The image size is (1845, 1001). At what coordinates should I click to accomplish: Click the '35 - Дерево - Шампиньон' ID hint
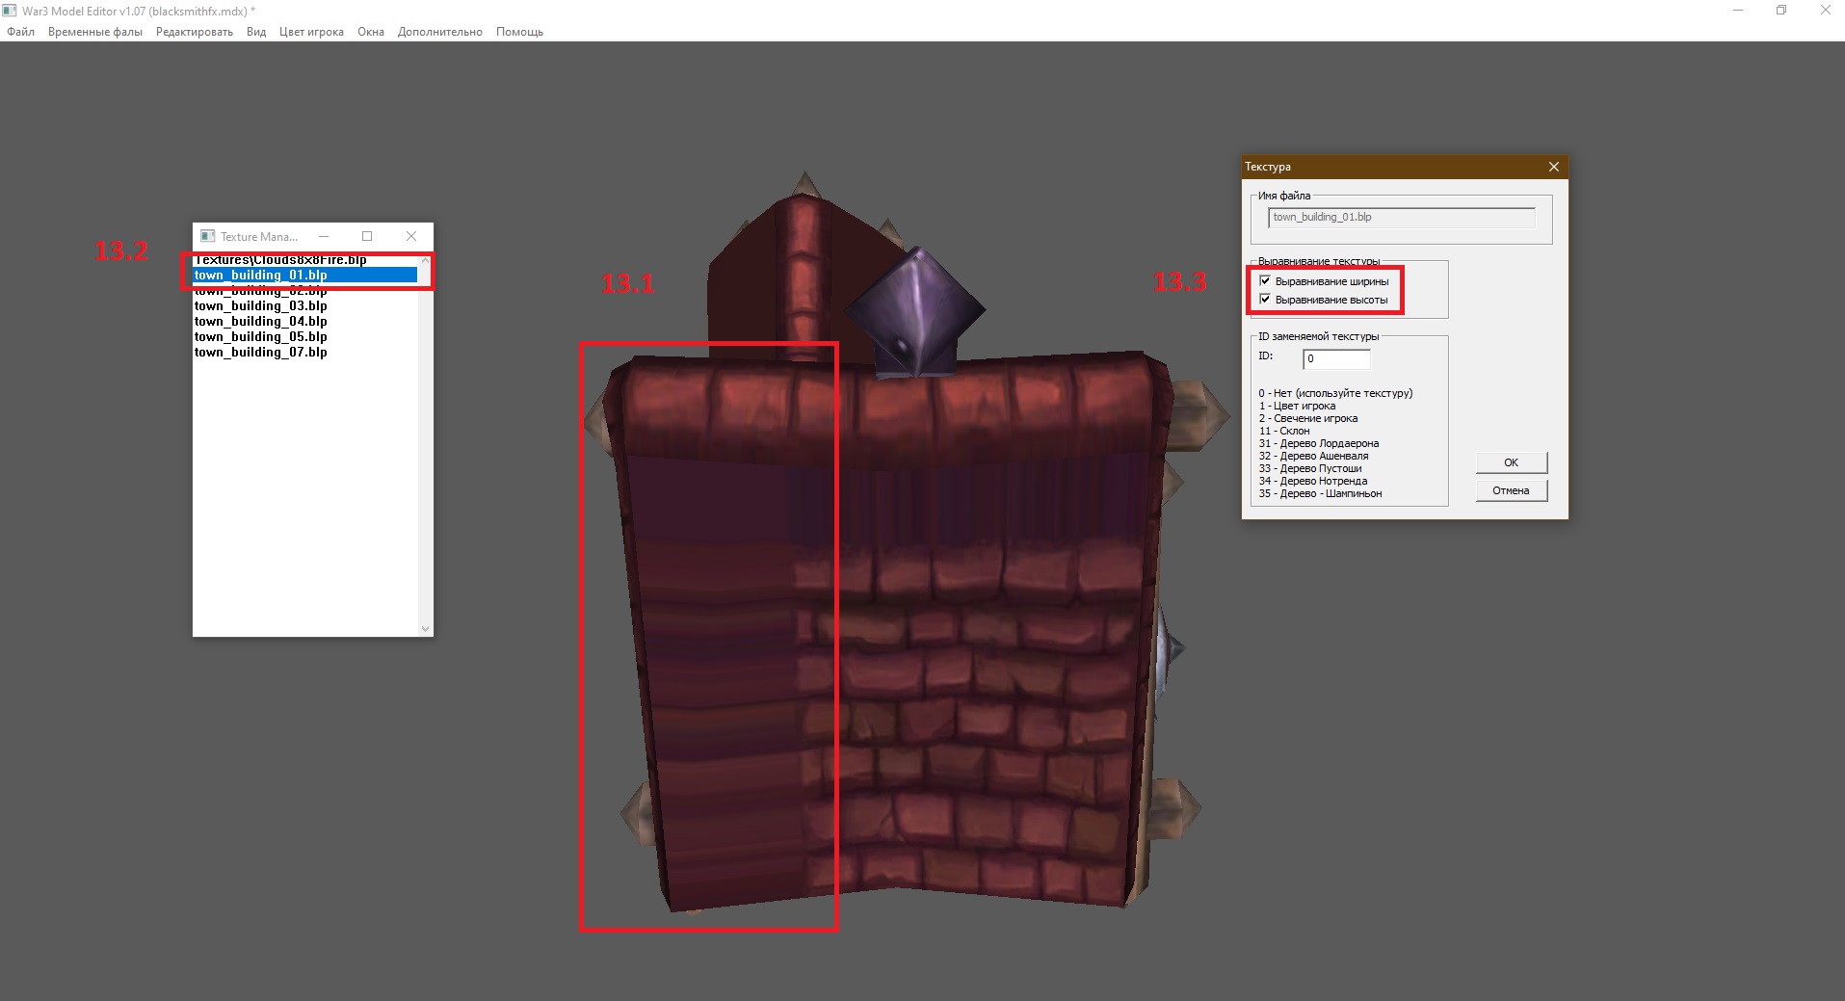(1320, 493)
